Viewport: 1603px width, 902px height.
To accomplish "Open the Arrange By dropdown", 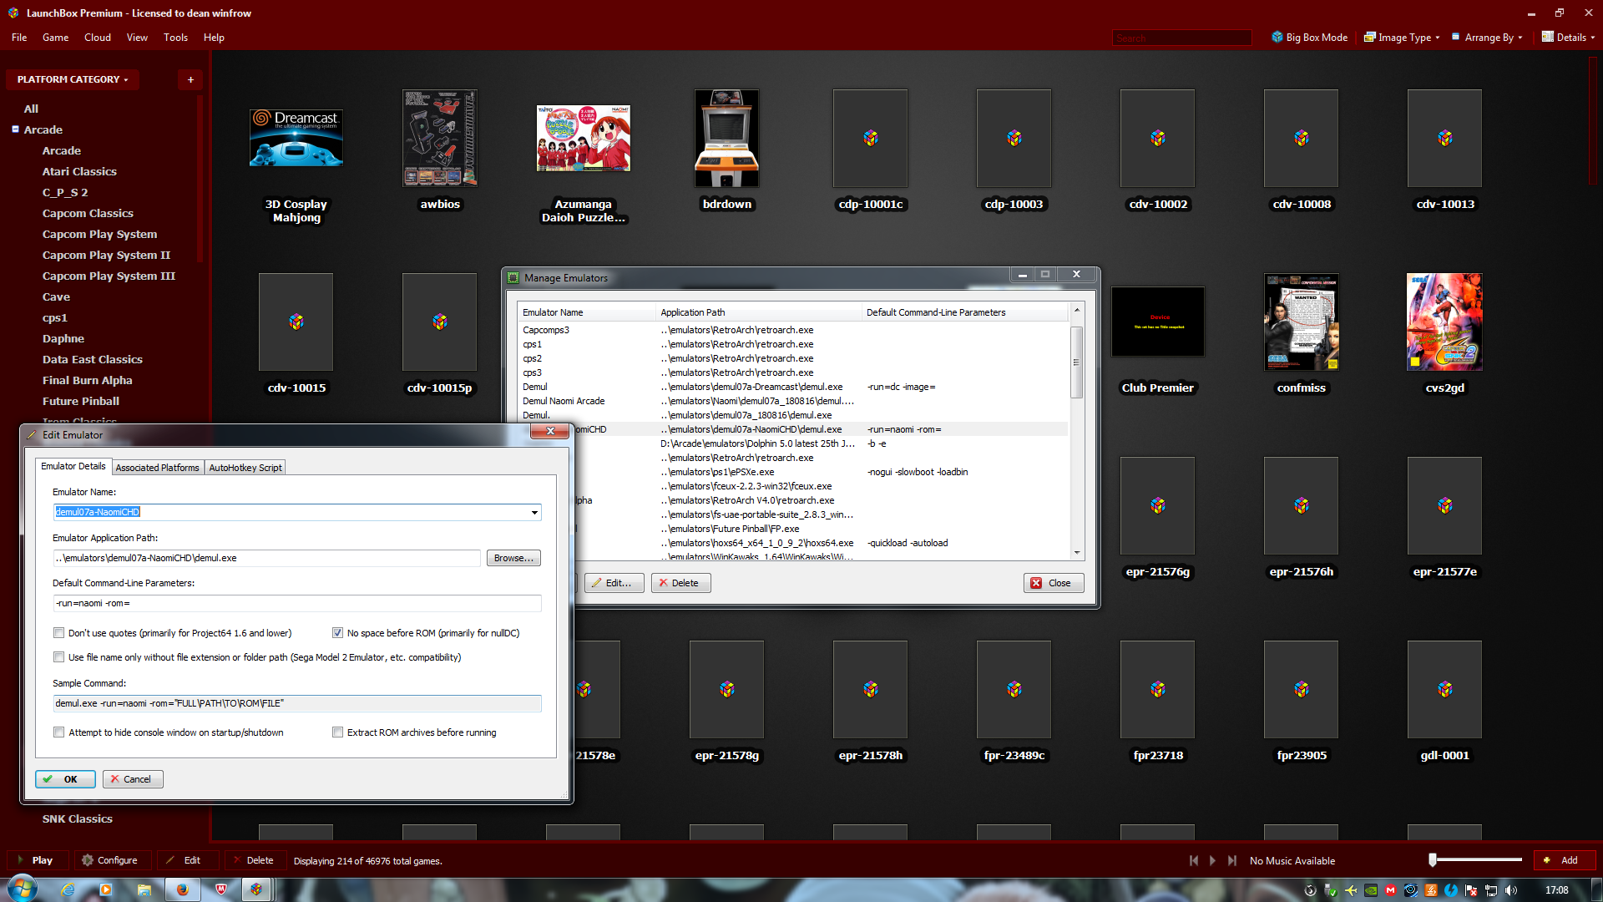I will click(x=1488, y=37).
